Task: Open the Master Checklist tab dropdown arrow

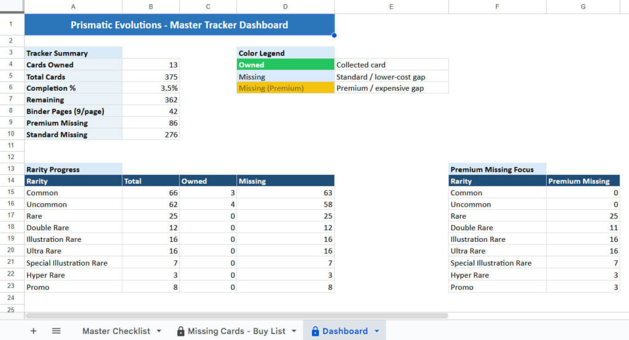Action: click(159, 331)
